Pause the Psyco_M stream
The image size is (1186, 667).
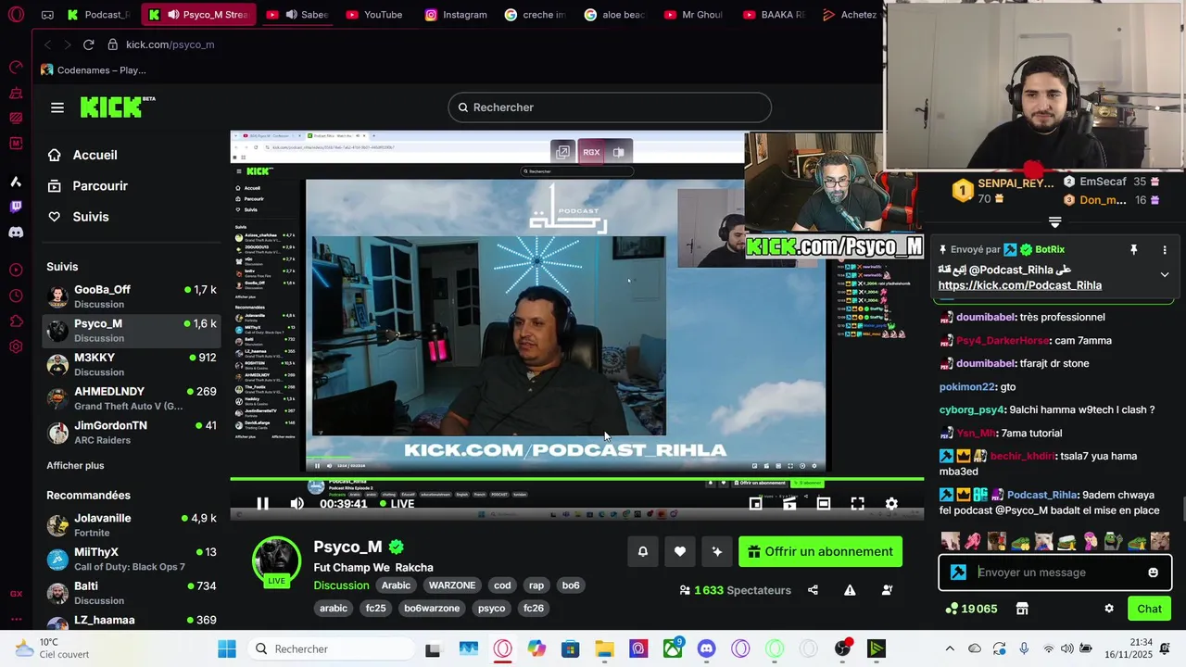click(263, 504)
